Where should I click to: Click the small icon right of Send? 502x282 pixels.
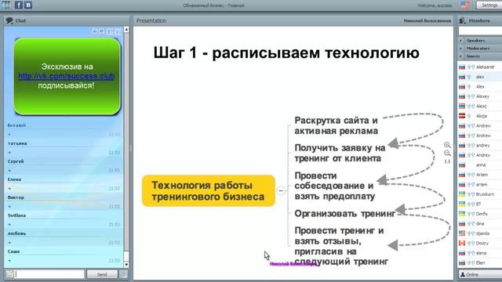[123, 274]
